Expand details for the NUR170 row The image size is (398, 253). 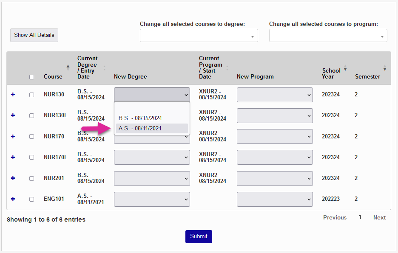tap(12, 136)
